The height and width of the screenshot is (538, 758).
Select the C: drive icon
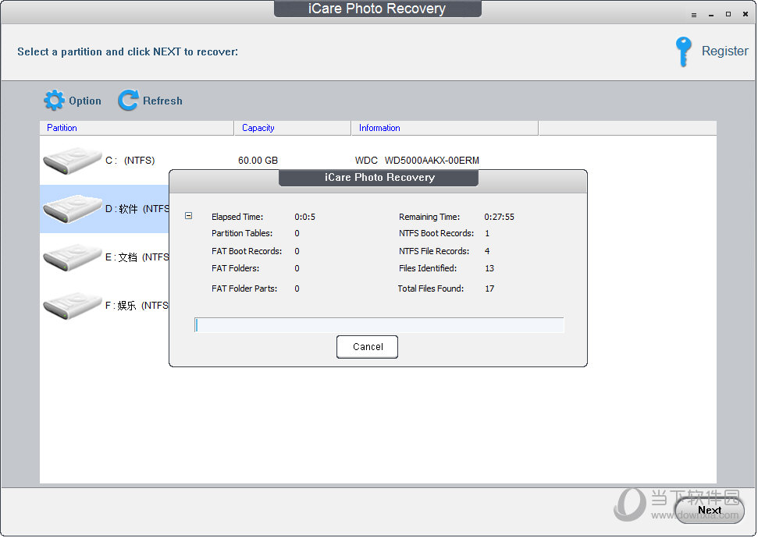tap(72, 161)
